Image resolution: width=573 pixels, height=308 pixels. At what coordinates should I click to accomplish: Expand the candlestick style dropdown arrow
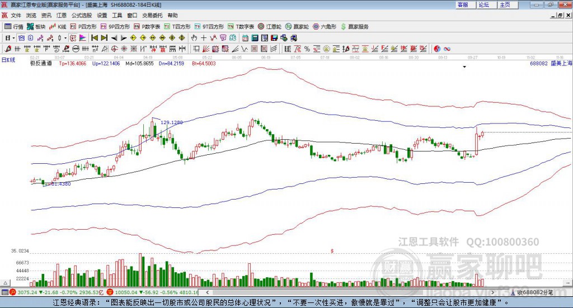(65, 38)
